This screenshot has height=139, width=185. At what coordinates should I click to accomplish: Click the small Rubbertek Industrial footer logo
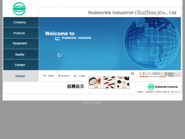pyautogui.click(x=163, y=87)
